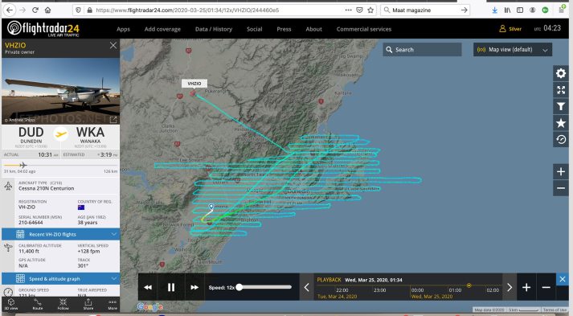Click the playback timeline position marker
This screenshot has width=573, height=316.
469,285
